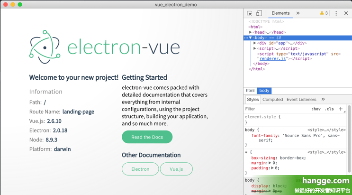The image size is (352, 195).
Task: Expand the div id=app node
Action: click(254, 43)
